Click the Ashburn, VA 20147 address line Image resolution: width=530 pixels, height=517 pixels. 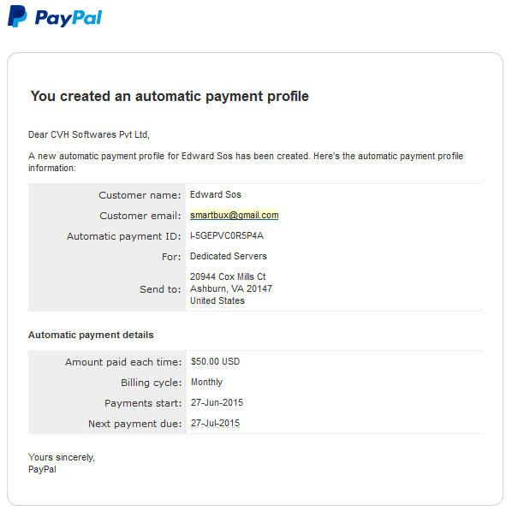point(231,288)
